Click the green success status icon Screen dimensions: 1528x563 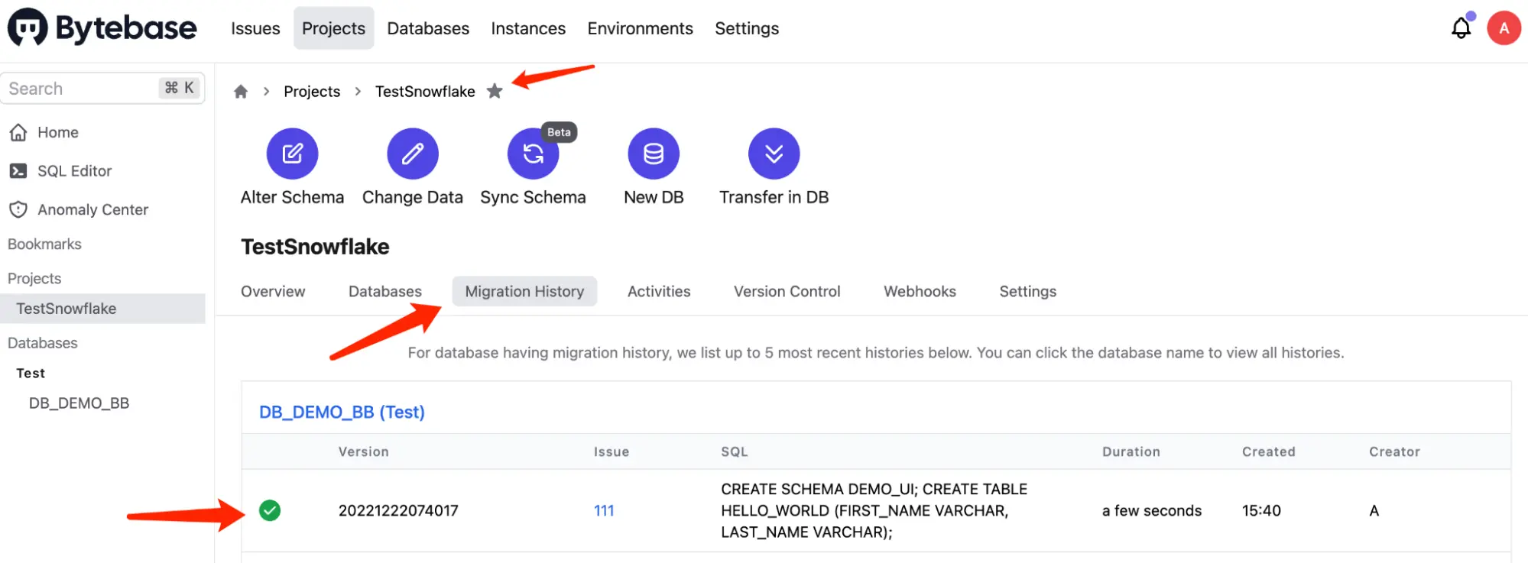point(270,510)
